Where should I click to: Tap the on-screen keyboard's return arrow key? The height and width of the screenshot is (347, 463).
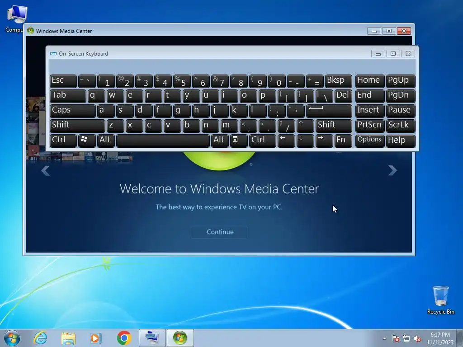point(329,111)
